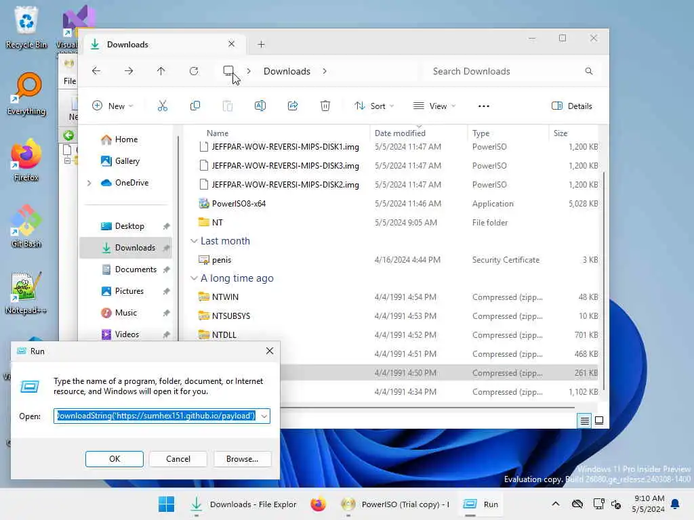Screen dimensions: 694x520
Task: Open See more options ellipsis
Action: 484,106
